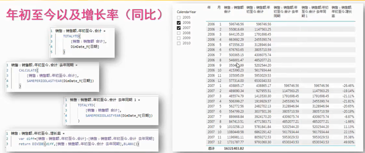Viewport: 365px width, 153px height.
Task: Select the growth rate -26.46%
Action: (x=348, y=86)
